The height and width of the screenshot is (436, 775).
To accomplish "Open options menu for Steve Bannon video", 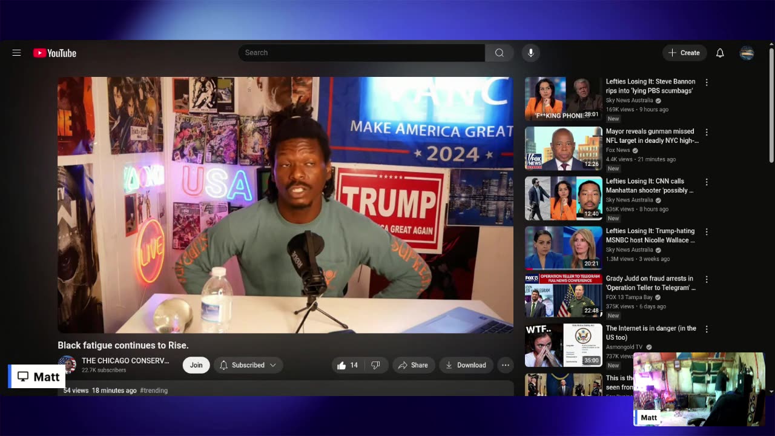I will point(706,82).
